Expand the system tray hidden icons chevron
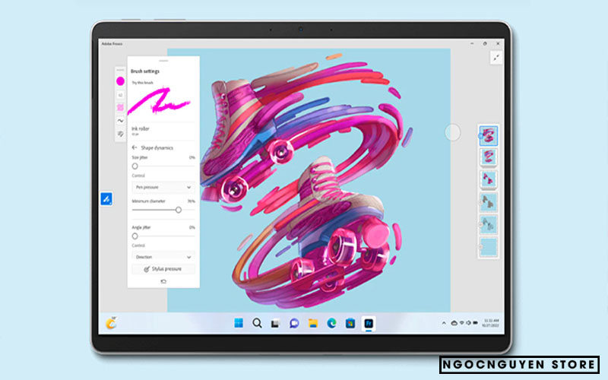This screenshot has height=380, width=608. pyautogui.click(x=445, y=323)
